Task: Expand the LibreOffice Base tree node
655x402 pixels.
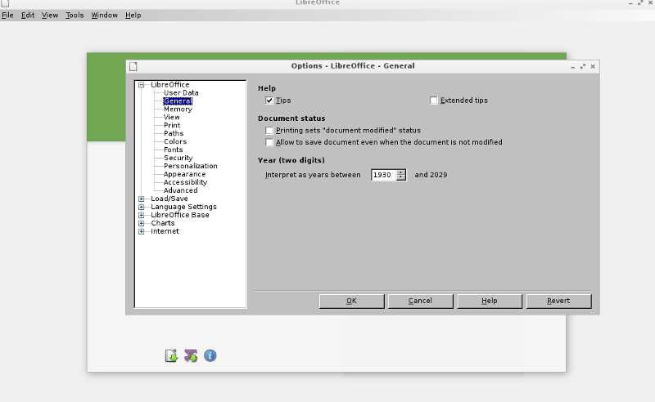Action: pos(142,215)
